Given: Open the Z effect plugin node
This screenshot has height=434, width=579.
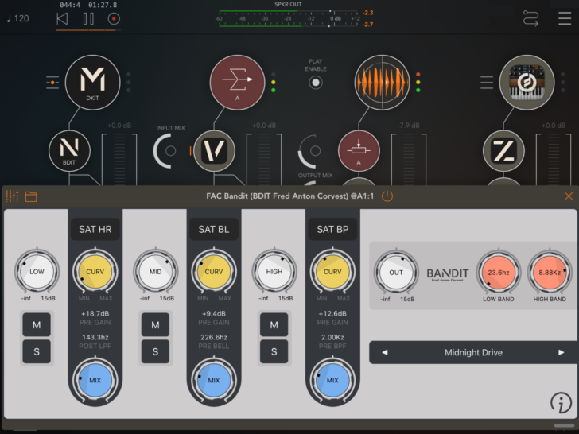Looking at the screenshot, I should click(503, 150).
